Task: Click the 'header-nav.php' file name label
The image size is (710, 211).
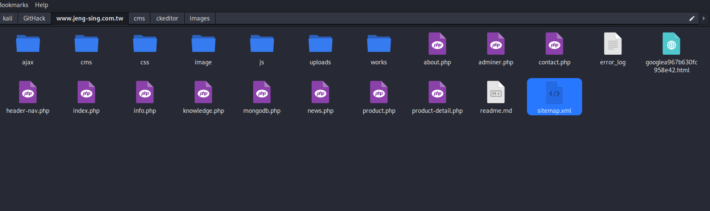Action: [28, 111]
